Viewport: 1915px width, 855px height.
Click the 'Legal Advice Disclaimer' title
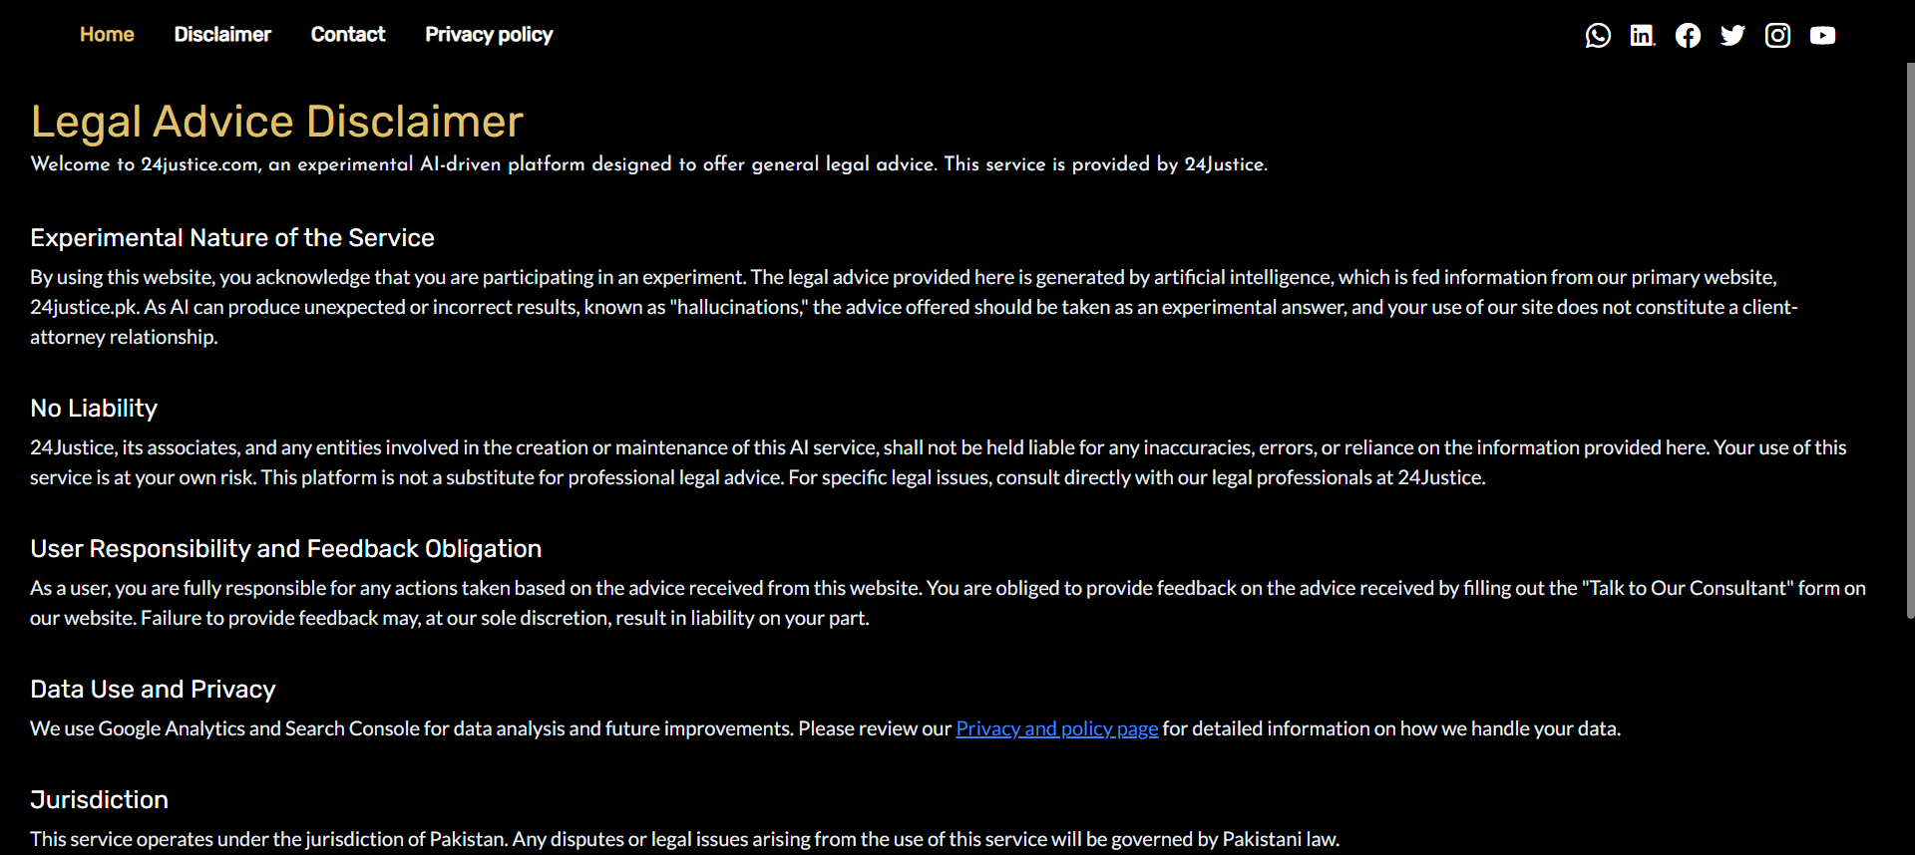[277, 122]
